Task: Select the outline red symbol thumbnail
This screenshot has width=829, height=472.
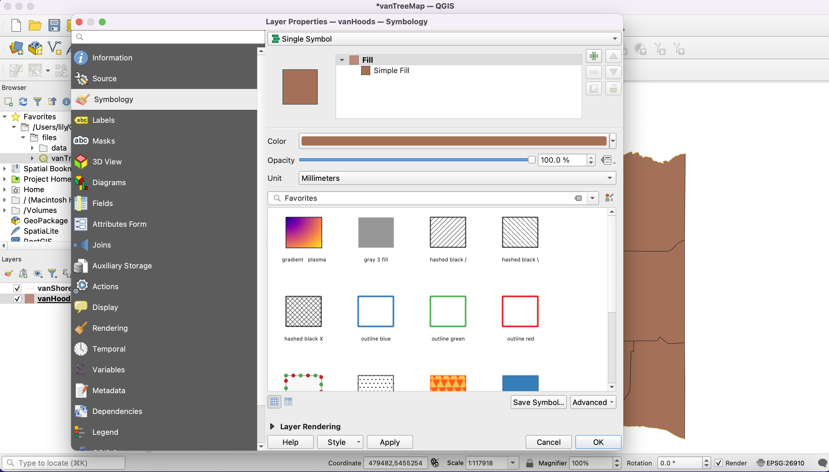Action: click(520, 311)
